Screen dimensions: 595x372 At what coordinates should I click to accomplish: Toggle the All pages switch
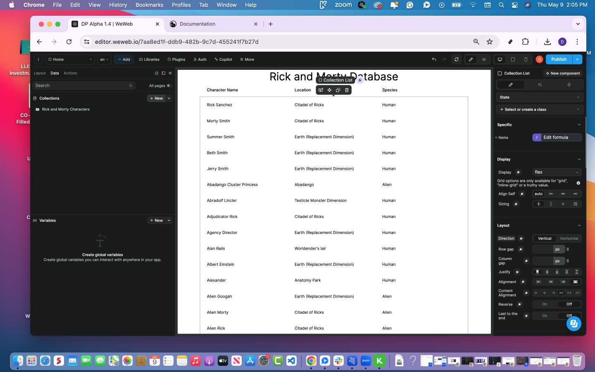169,86
